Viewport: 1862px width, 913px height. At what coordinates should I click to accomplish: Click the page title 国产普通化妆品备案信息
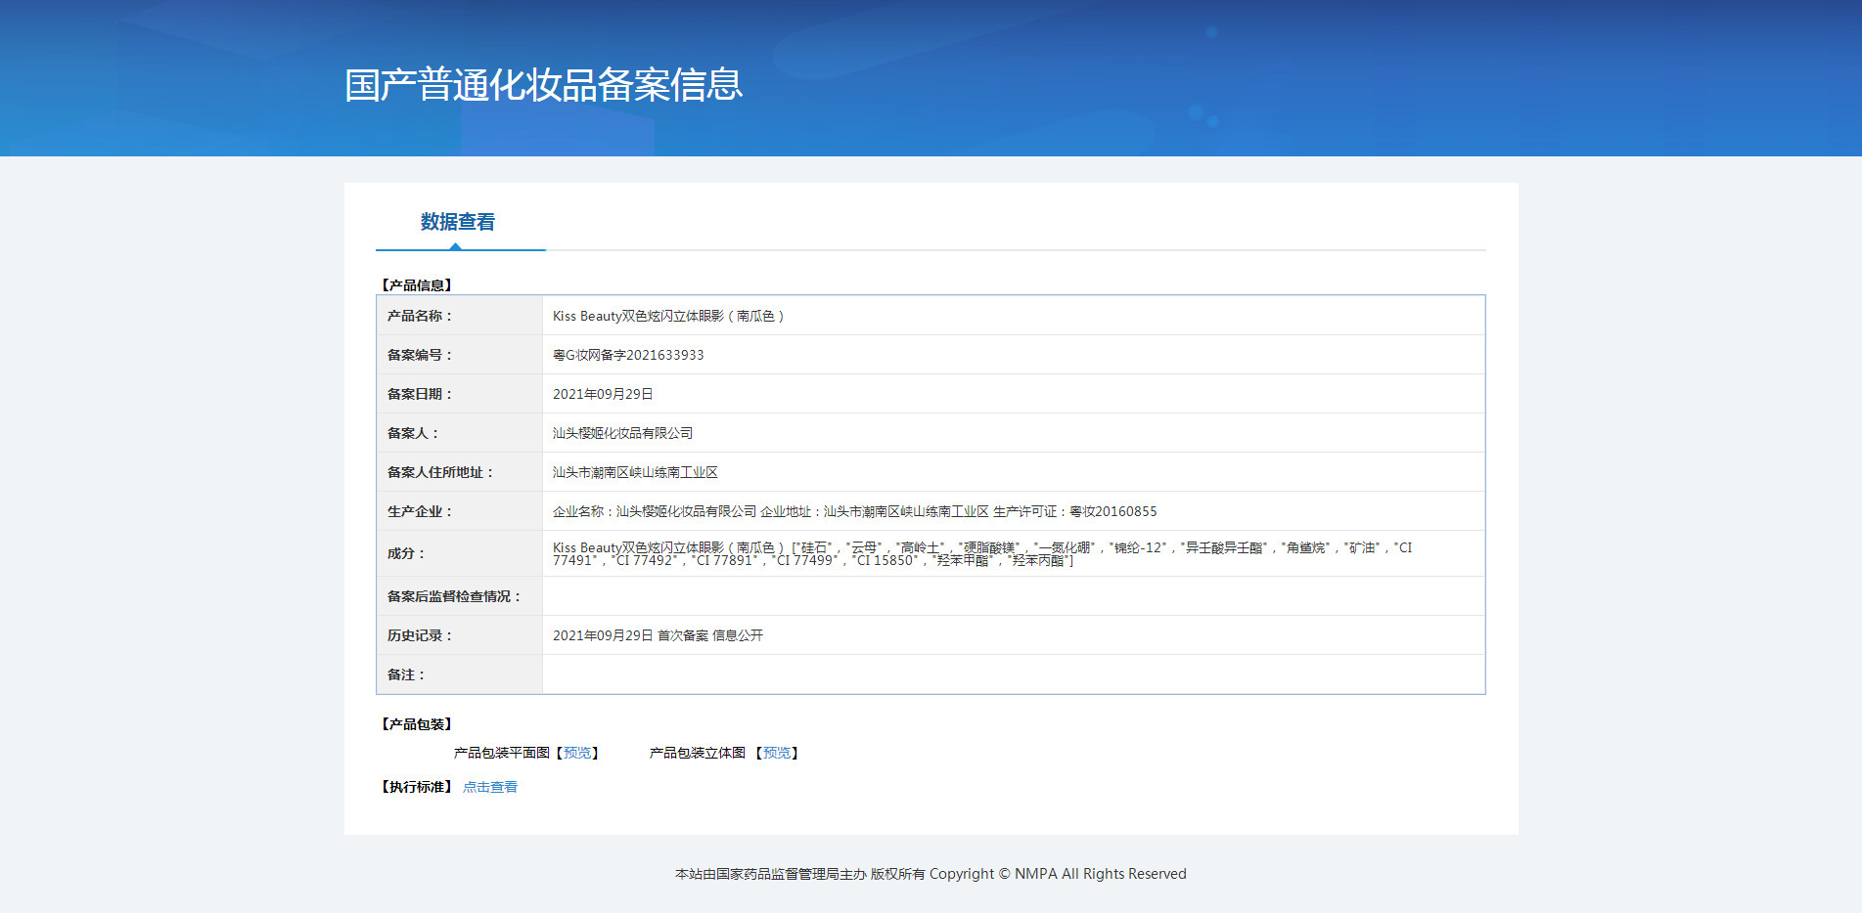544,85
